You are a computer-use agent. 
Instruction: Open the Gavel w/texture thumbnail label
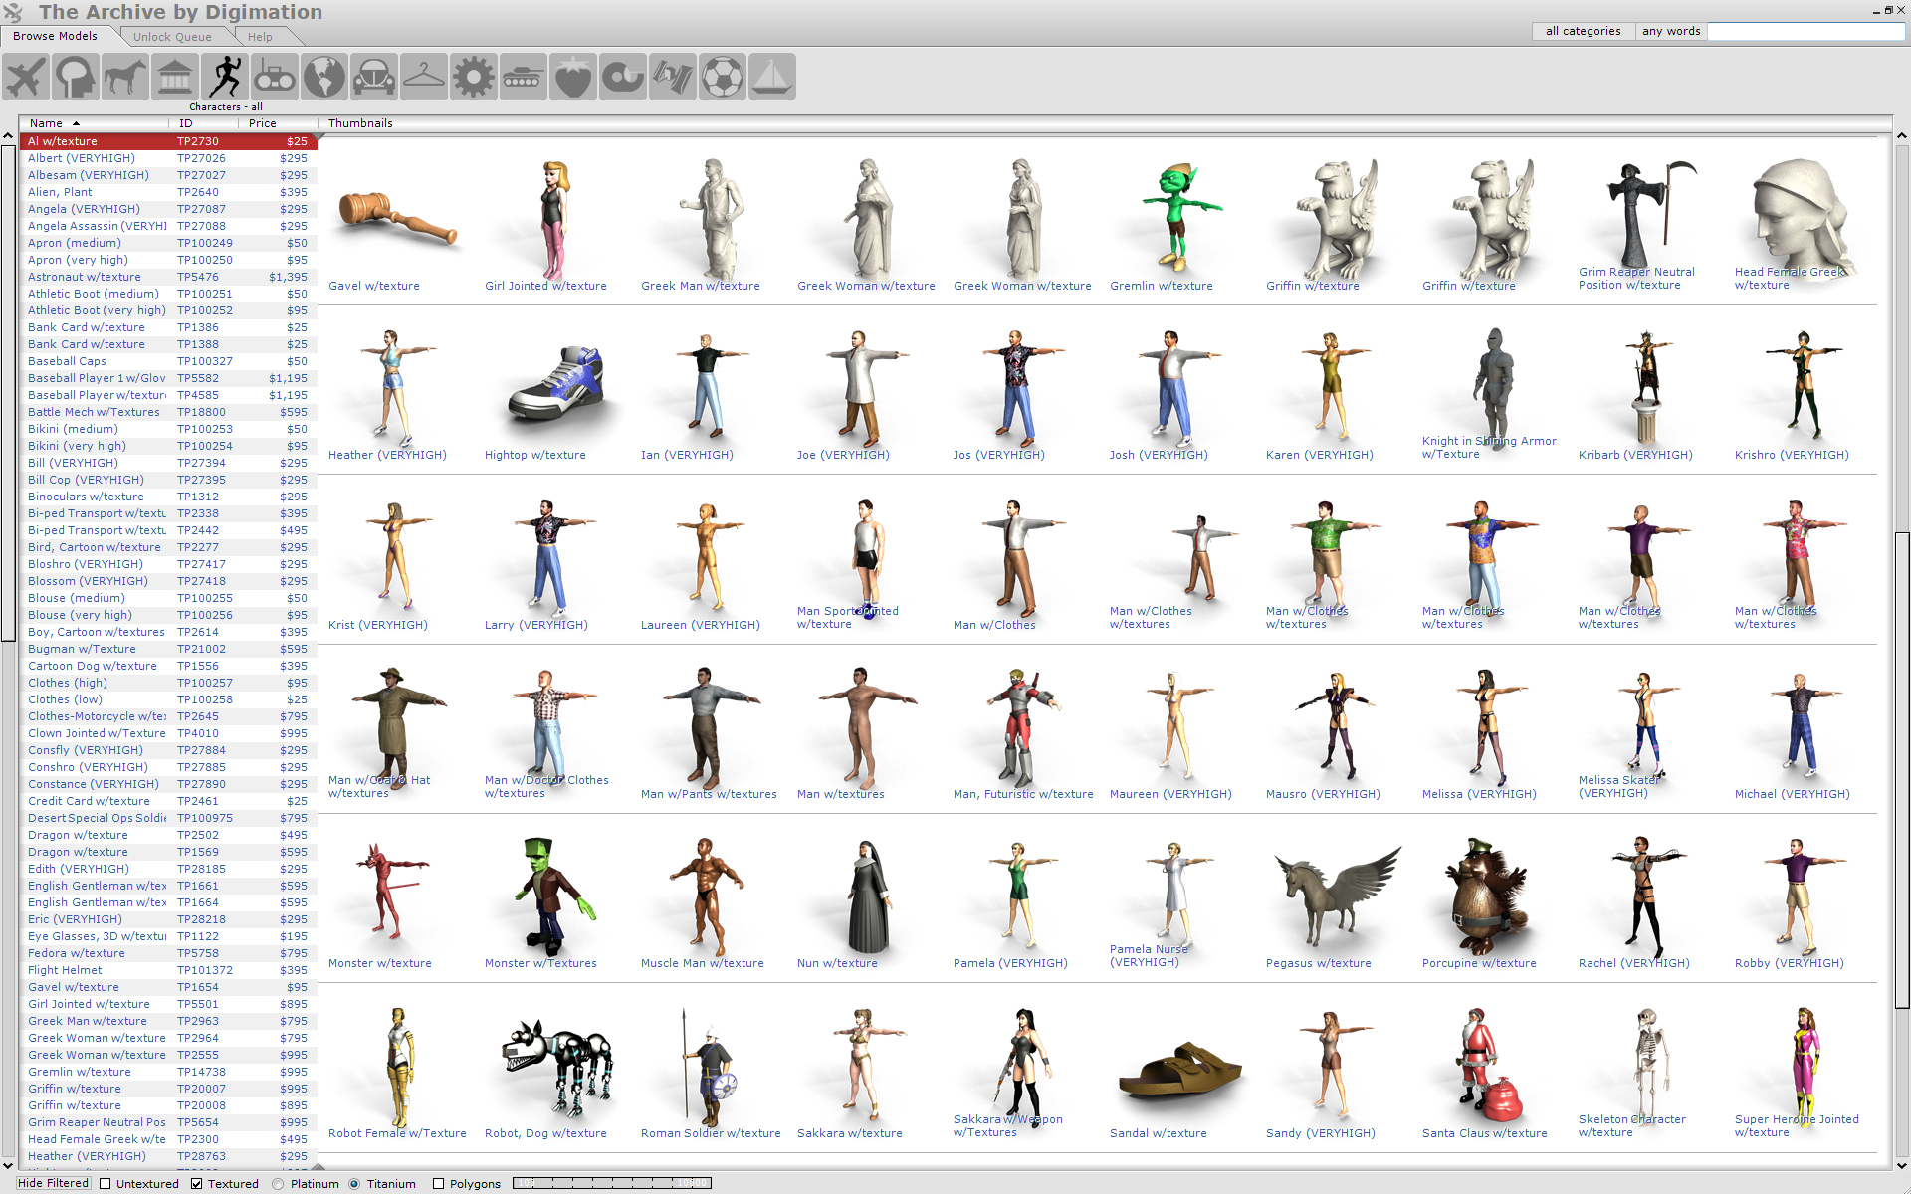click(374, 286)
